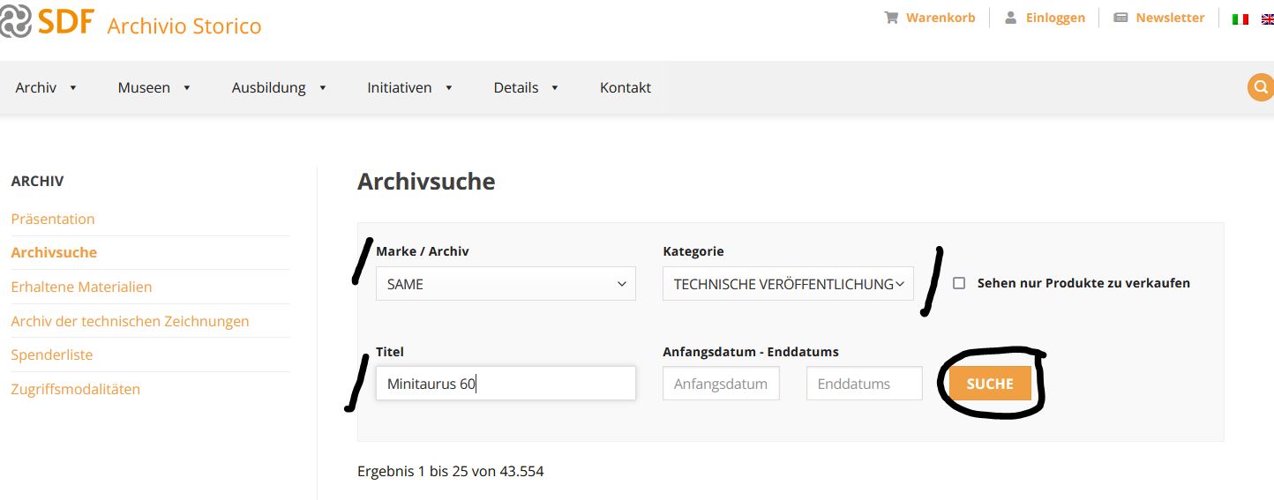Enable 'Sehen nur Produkte zu verkaufen' checkbox

[x=959, y=283]
